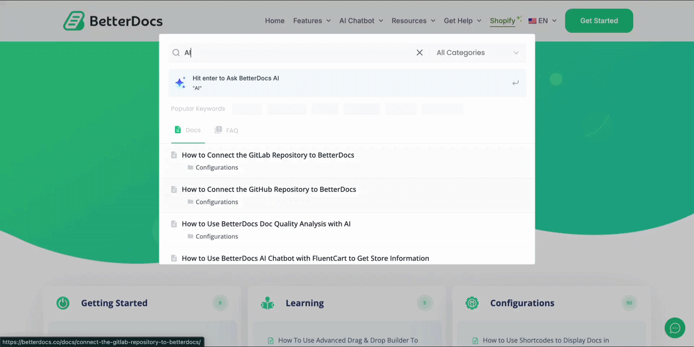The height and width of the screenshot is (347, 694).
Task: Click the Getting Started power icon
Action: click(x=63, y=303)
